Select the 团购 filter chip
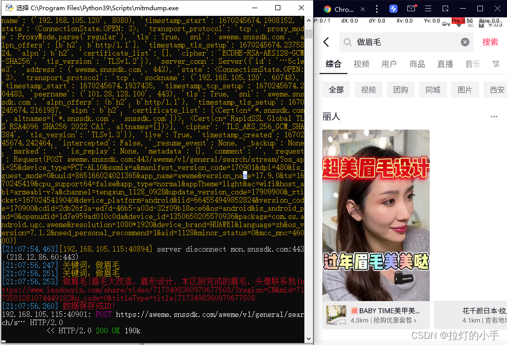Viewport: 507px width, 345px height. point(401,89)
